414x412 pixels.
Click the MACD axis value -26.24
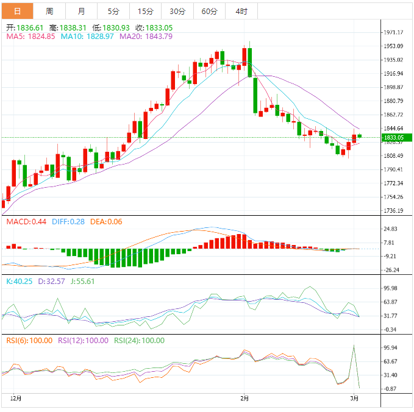pyautogui.click(x=391, y=270)
